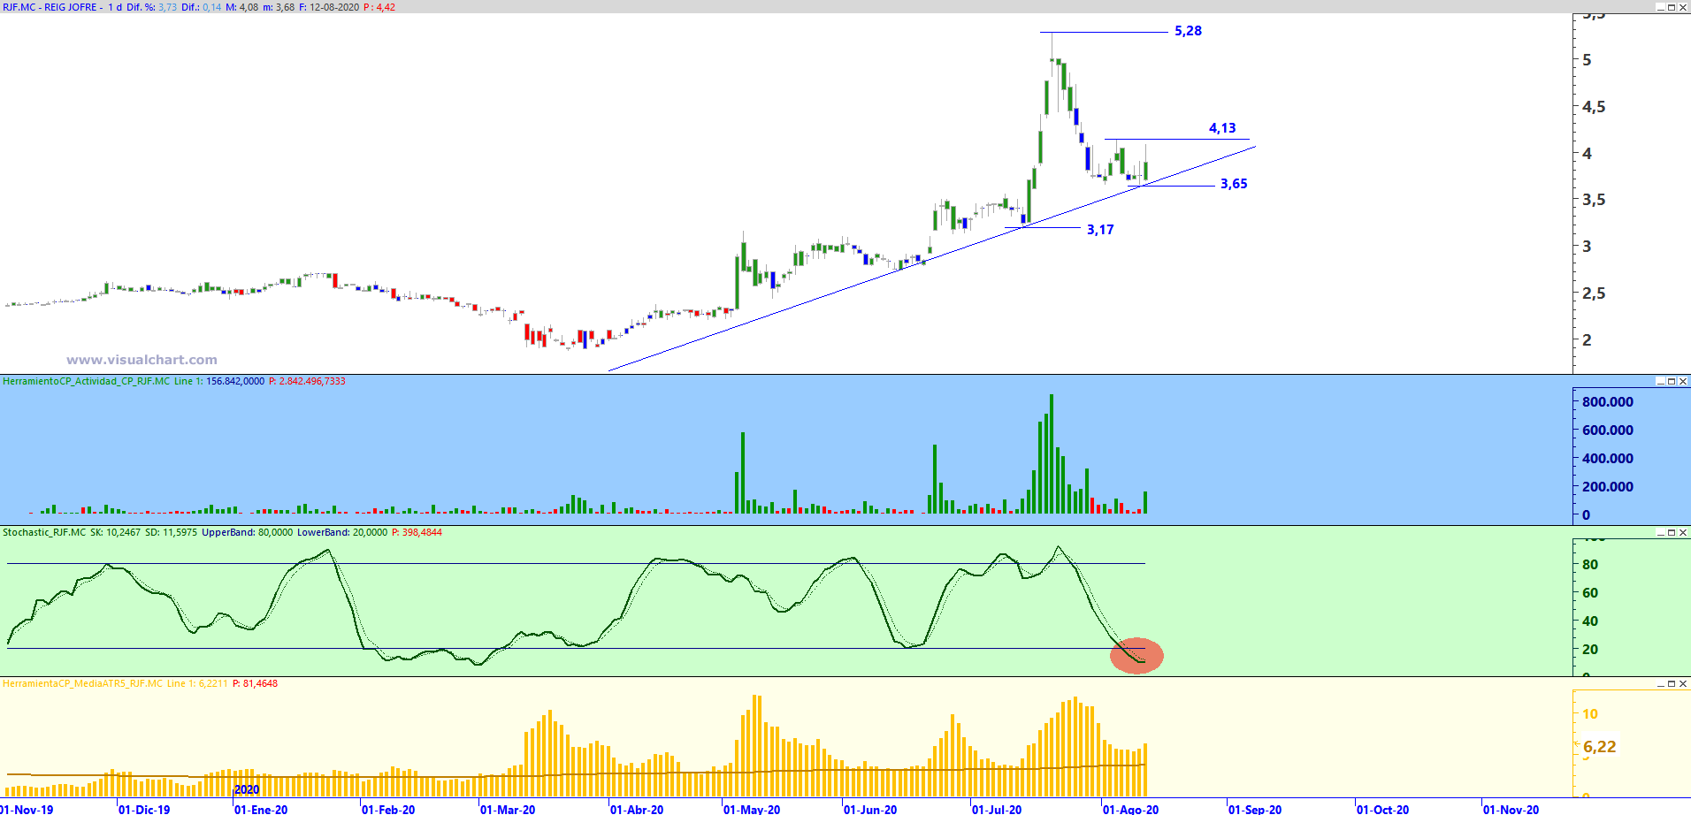Click the 'Line 1: 6,2211' ATR value
Image resolution: width=1691 pixels, height=815 pixels.
pos(197,683)
